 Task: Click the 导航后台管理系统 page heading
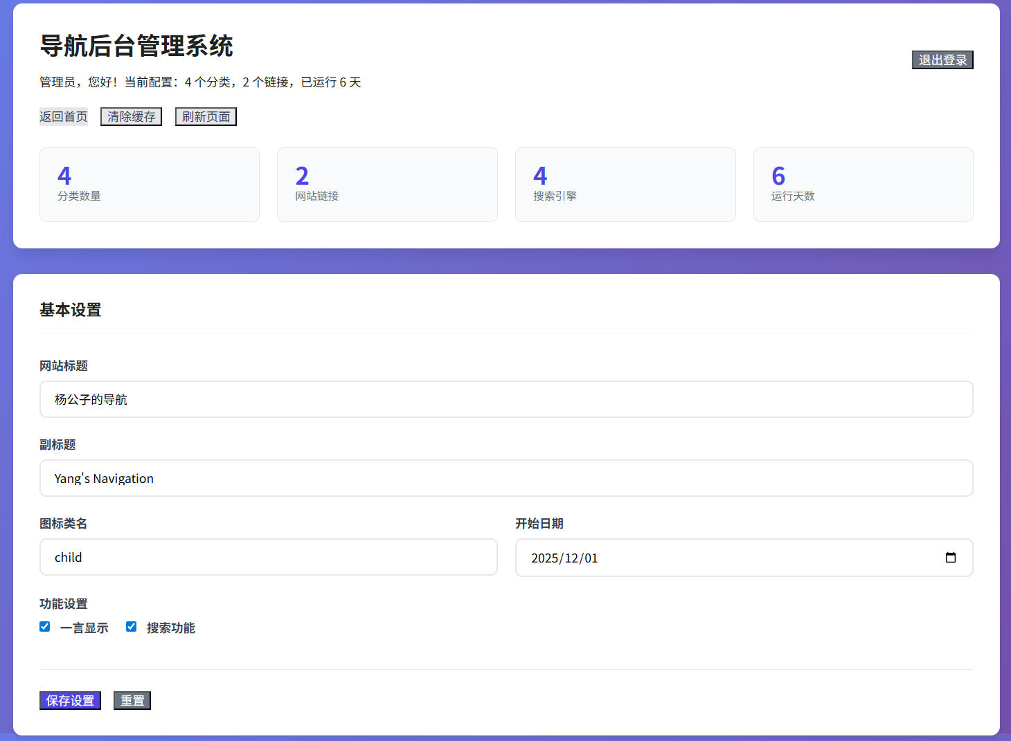[x=136, y=46]
